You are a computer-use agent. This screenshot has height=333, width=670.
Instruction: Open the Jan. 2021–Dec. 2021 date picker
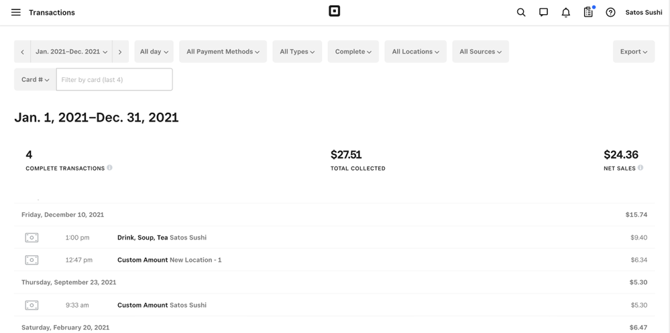pos(71,52)
